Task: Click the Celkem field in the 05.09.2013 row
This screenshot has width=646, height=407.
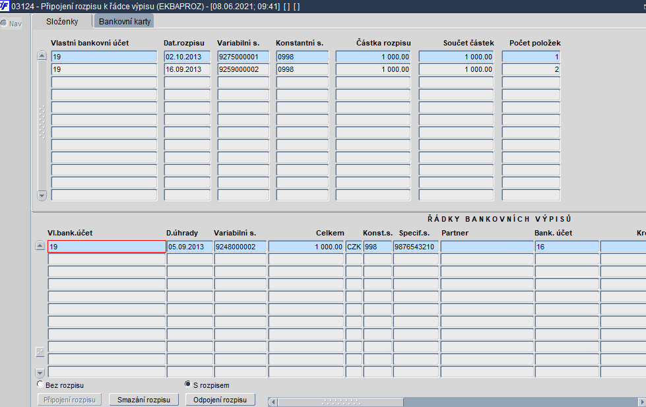Action: click(306, 246)
